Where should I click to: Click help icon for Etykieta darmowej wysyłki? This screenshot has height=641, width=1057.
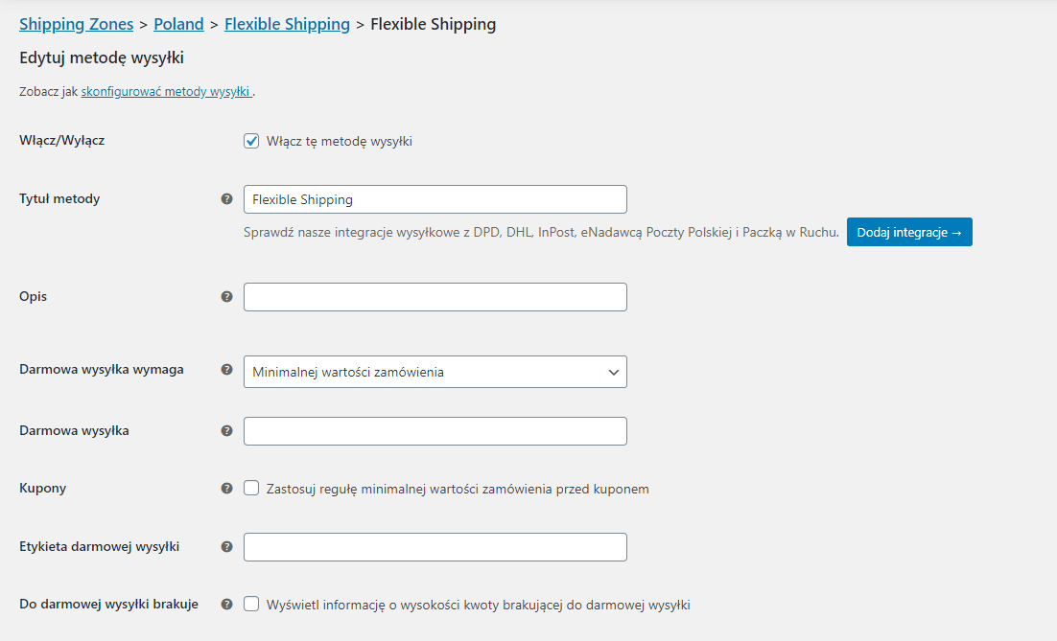click(x=226, y=546)
